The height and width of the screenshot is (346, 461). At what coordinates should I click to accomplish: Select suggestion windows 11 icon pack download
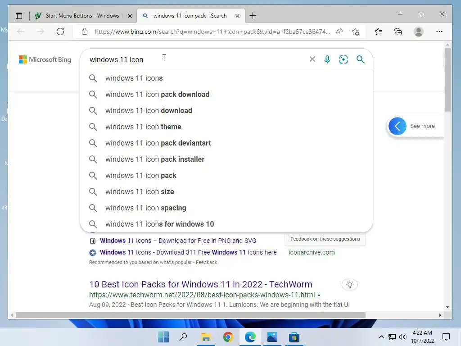(226, 94)
